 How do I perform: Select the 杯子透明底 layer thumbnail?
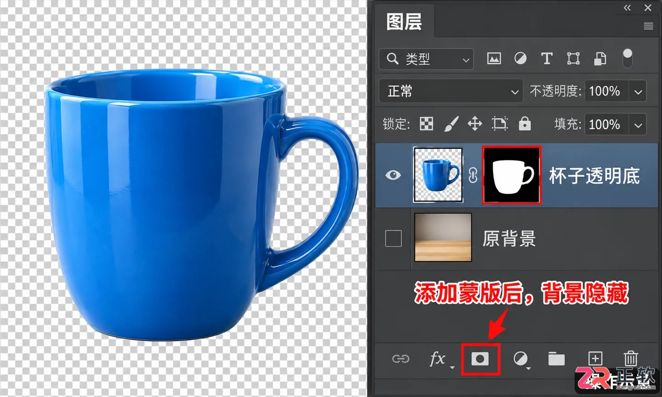point(438,175)
